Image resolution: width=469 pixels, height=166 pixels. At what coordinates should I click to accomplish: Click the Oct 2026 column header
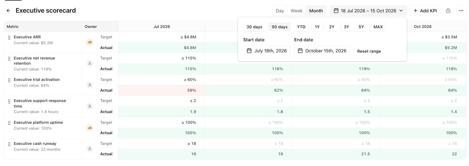(x=423, y=27)
